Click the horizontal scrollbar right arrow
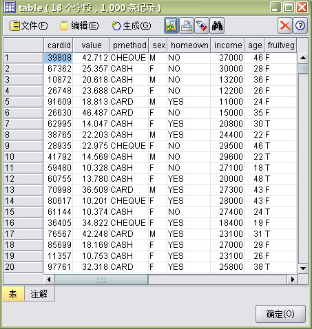The image size is (312, 329). coord(292,279)
